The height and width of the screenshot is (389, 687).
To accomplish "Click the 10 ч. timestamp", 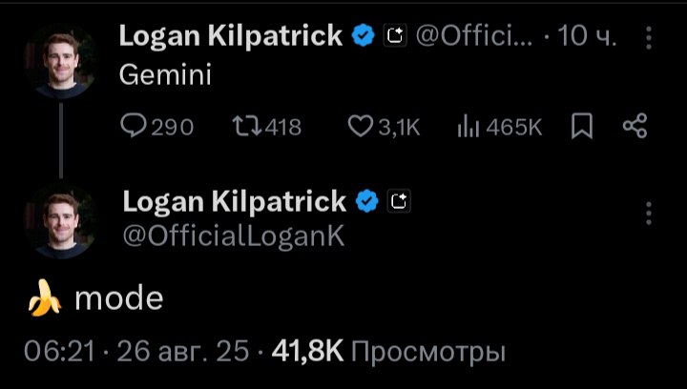I will 587,37.
